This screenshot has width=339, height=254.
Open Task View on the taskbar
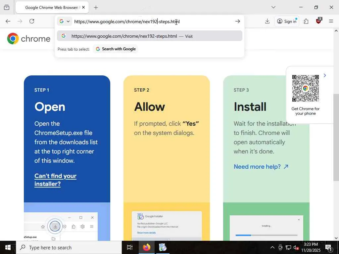pyautogui.click(x=130, y=247)
